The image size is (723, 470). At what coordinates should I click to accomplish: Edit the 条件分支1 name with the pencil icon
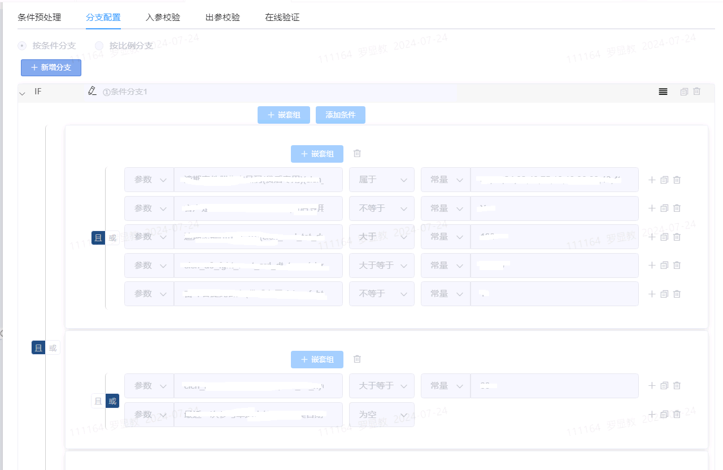93,91
